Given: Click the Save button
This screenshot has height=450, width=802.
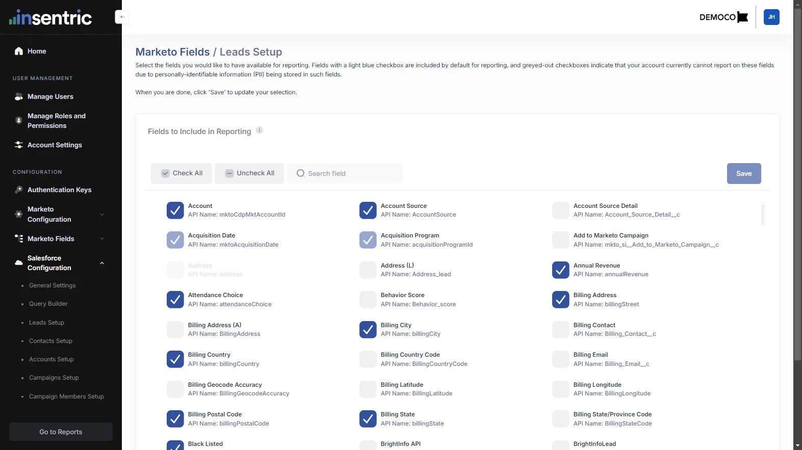Looking at the screenshot, I should [744, 173].
